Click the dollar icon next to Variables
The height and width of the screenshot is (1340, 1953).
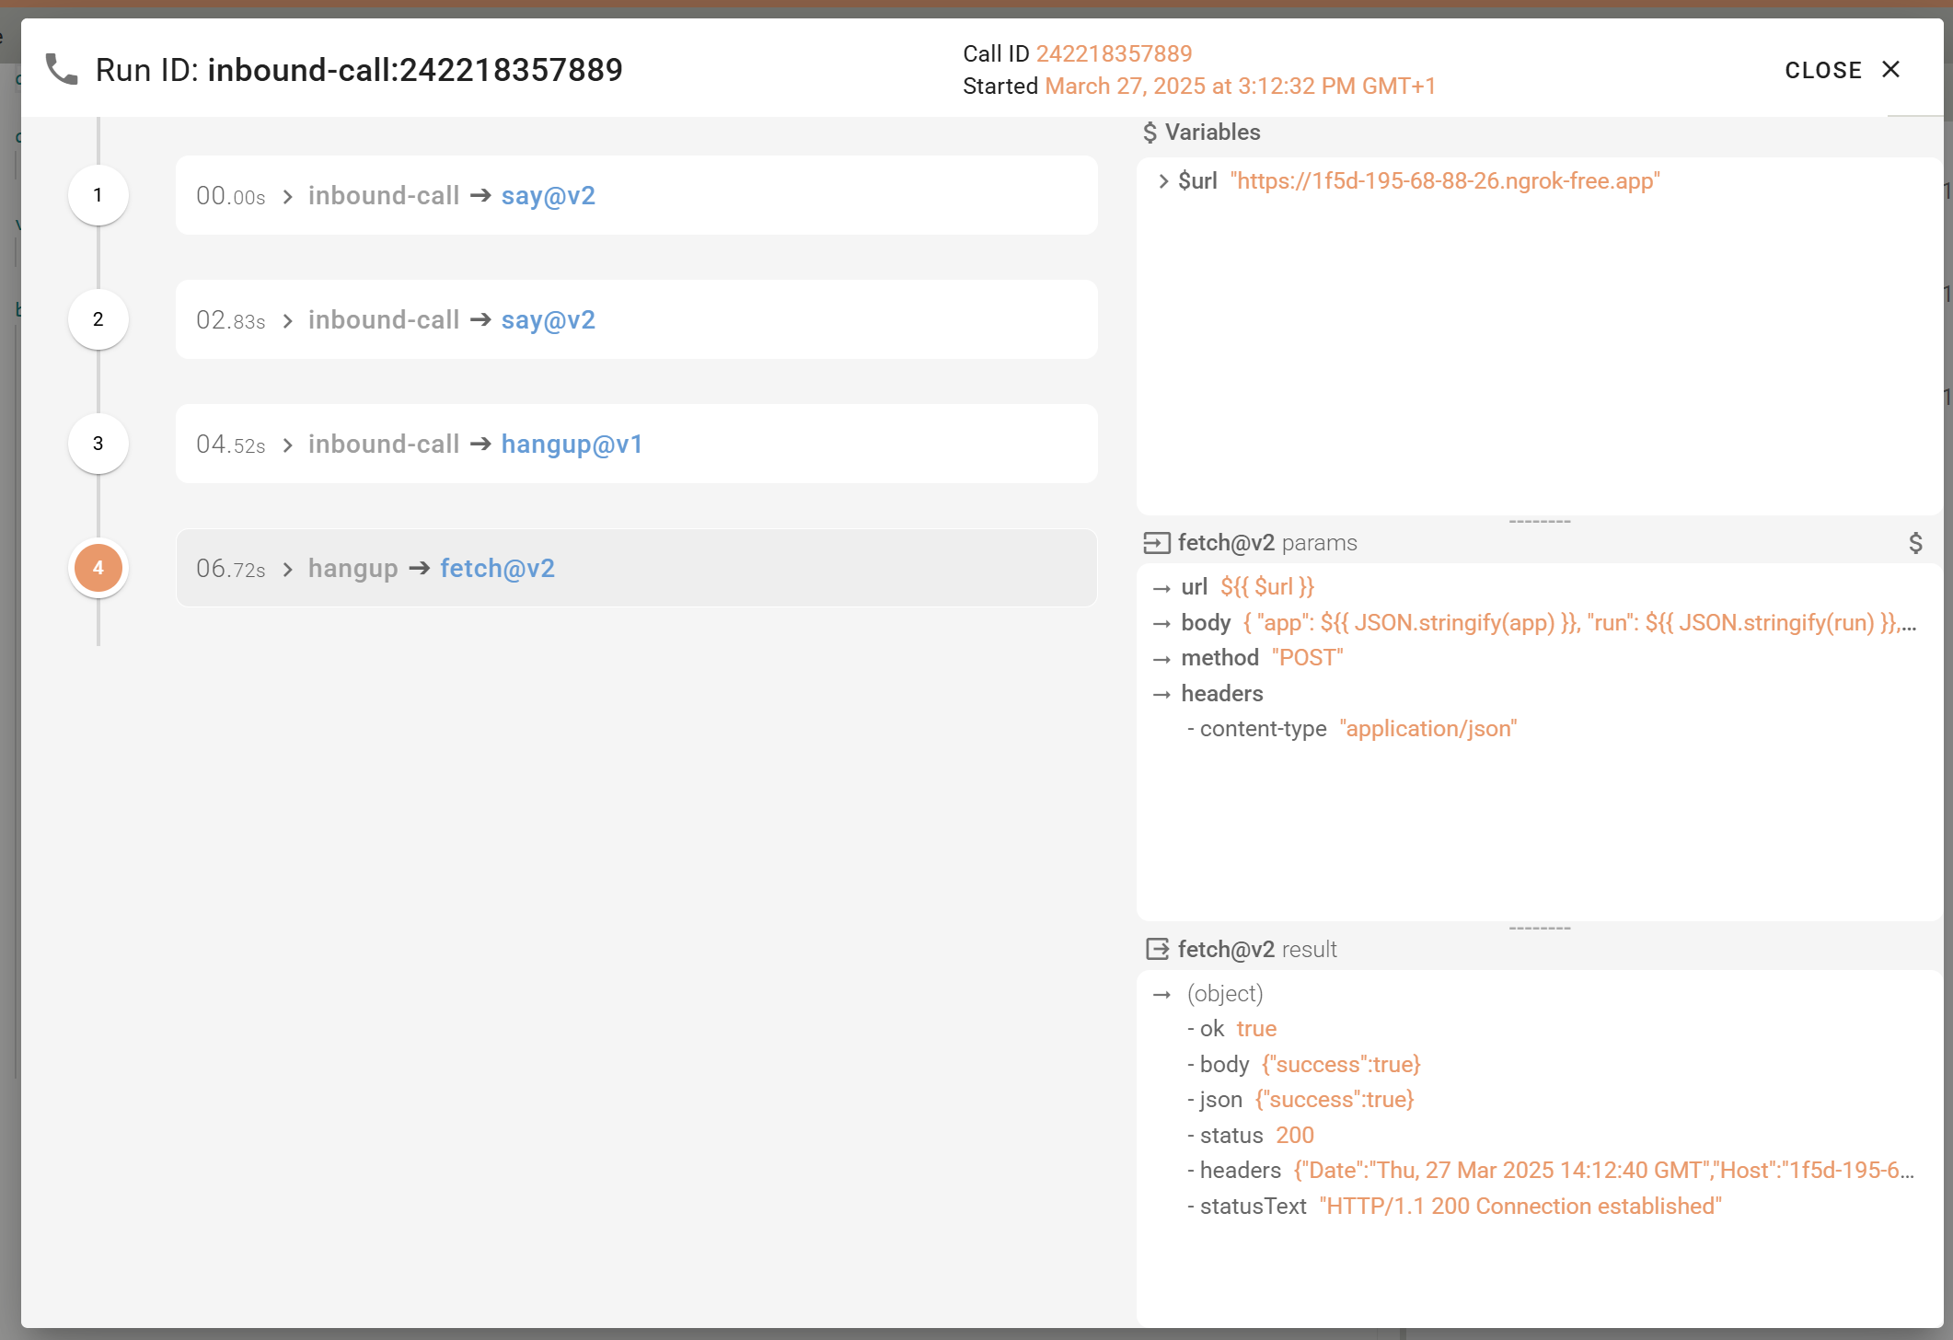(1150, 133)
